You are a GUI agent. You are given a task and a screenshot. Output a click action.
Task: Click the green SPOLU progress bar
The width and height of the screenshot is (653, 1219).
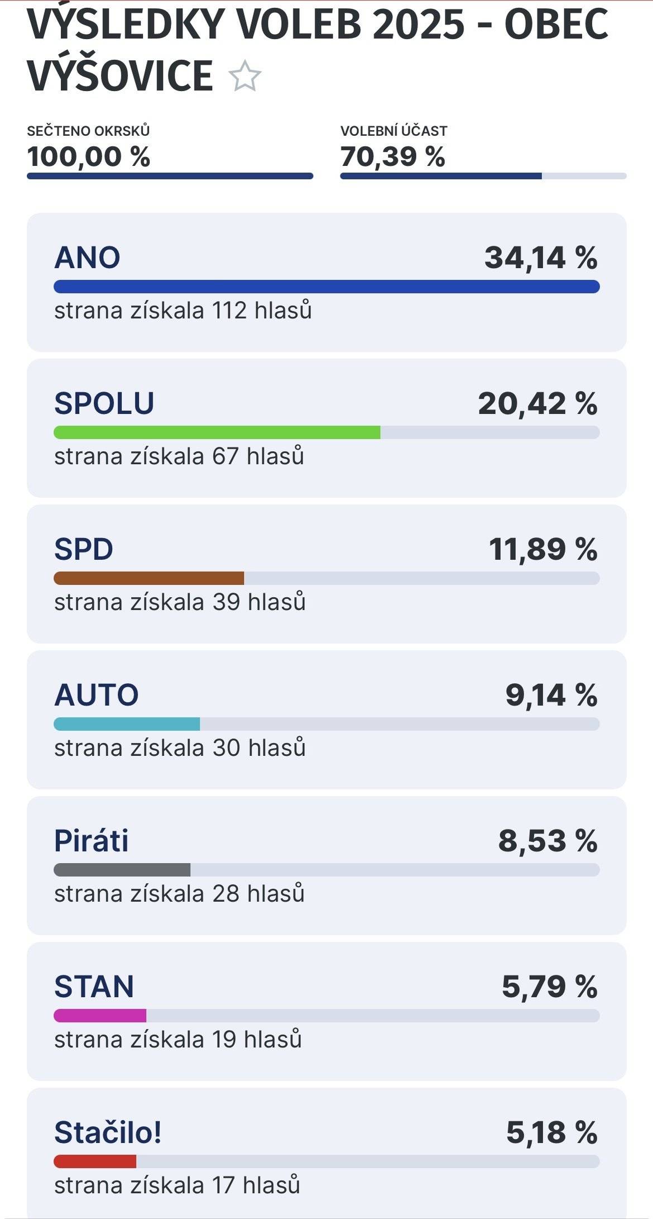click(217, 432)
